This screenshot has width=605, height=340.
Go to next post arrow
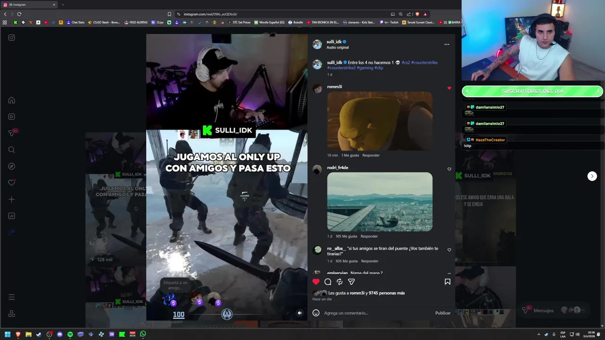(592, 176)
